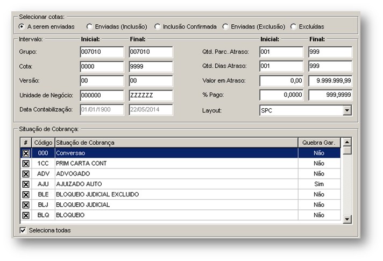Click the 'Situação de Cobrança' column header
The image size is (383, 261).
point(176,143)
